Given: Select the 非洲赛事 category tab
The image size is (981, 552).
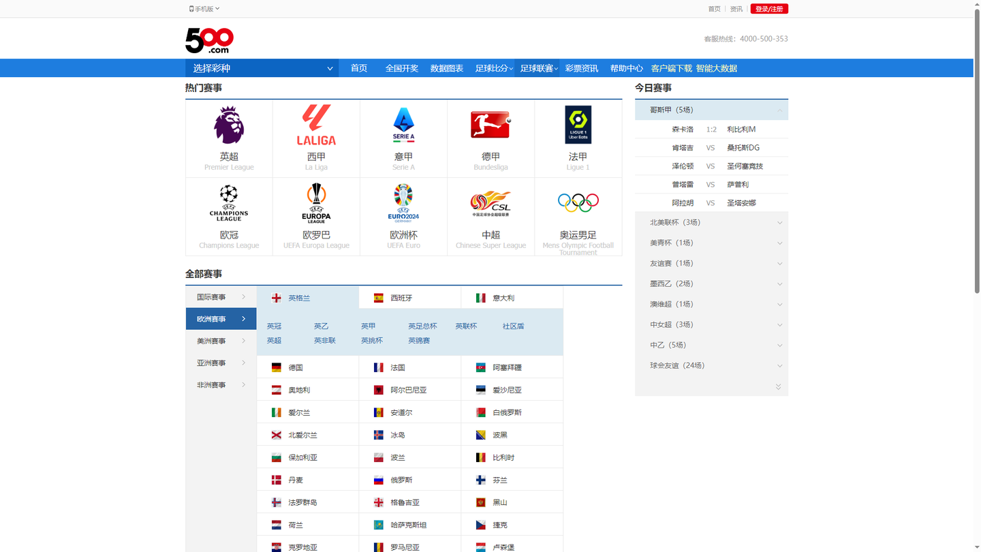Looking at the screenshot, I should [x=221, y=384].
